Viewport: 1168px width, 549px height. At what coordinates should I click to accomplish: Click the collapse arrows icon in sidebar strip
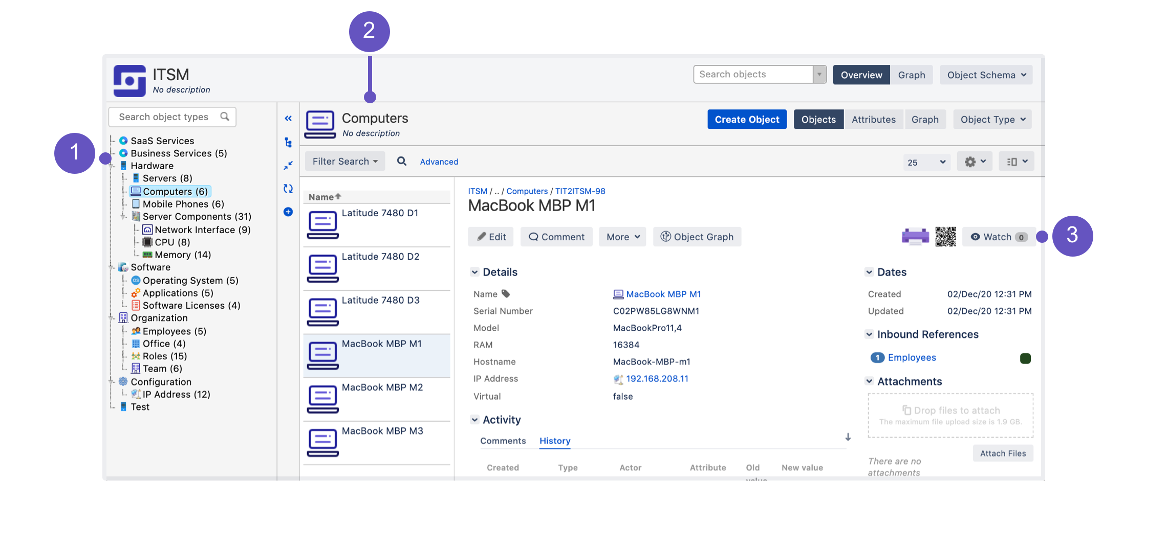[x=288, y=166]
